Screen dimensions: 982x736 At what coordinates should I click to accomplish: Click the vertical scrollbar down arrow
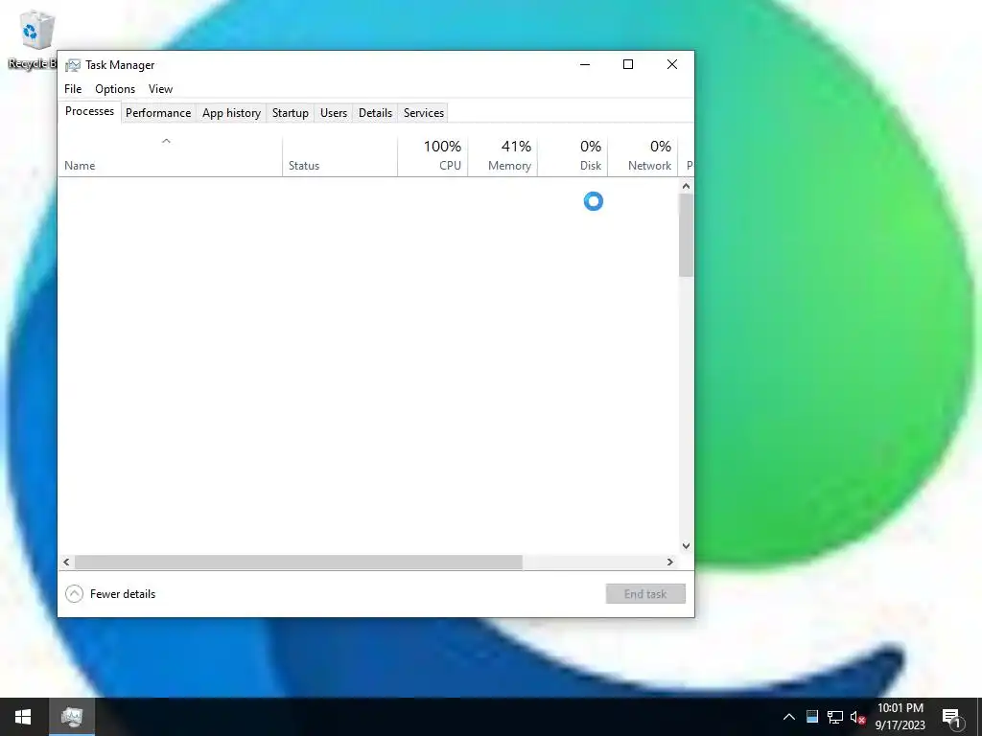click(x=686, y=545)
